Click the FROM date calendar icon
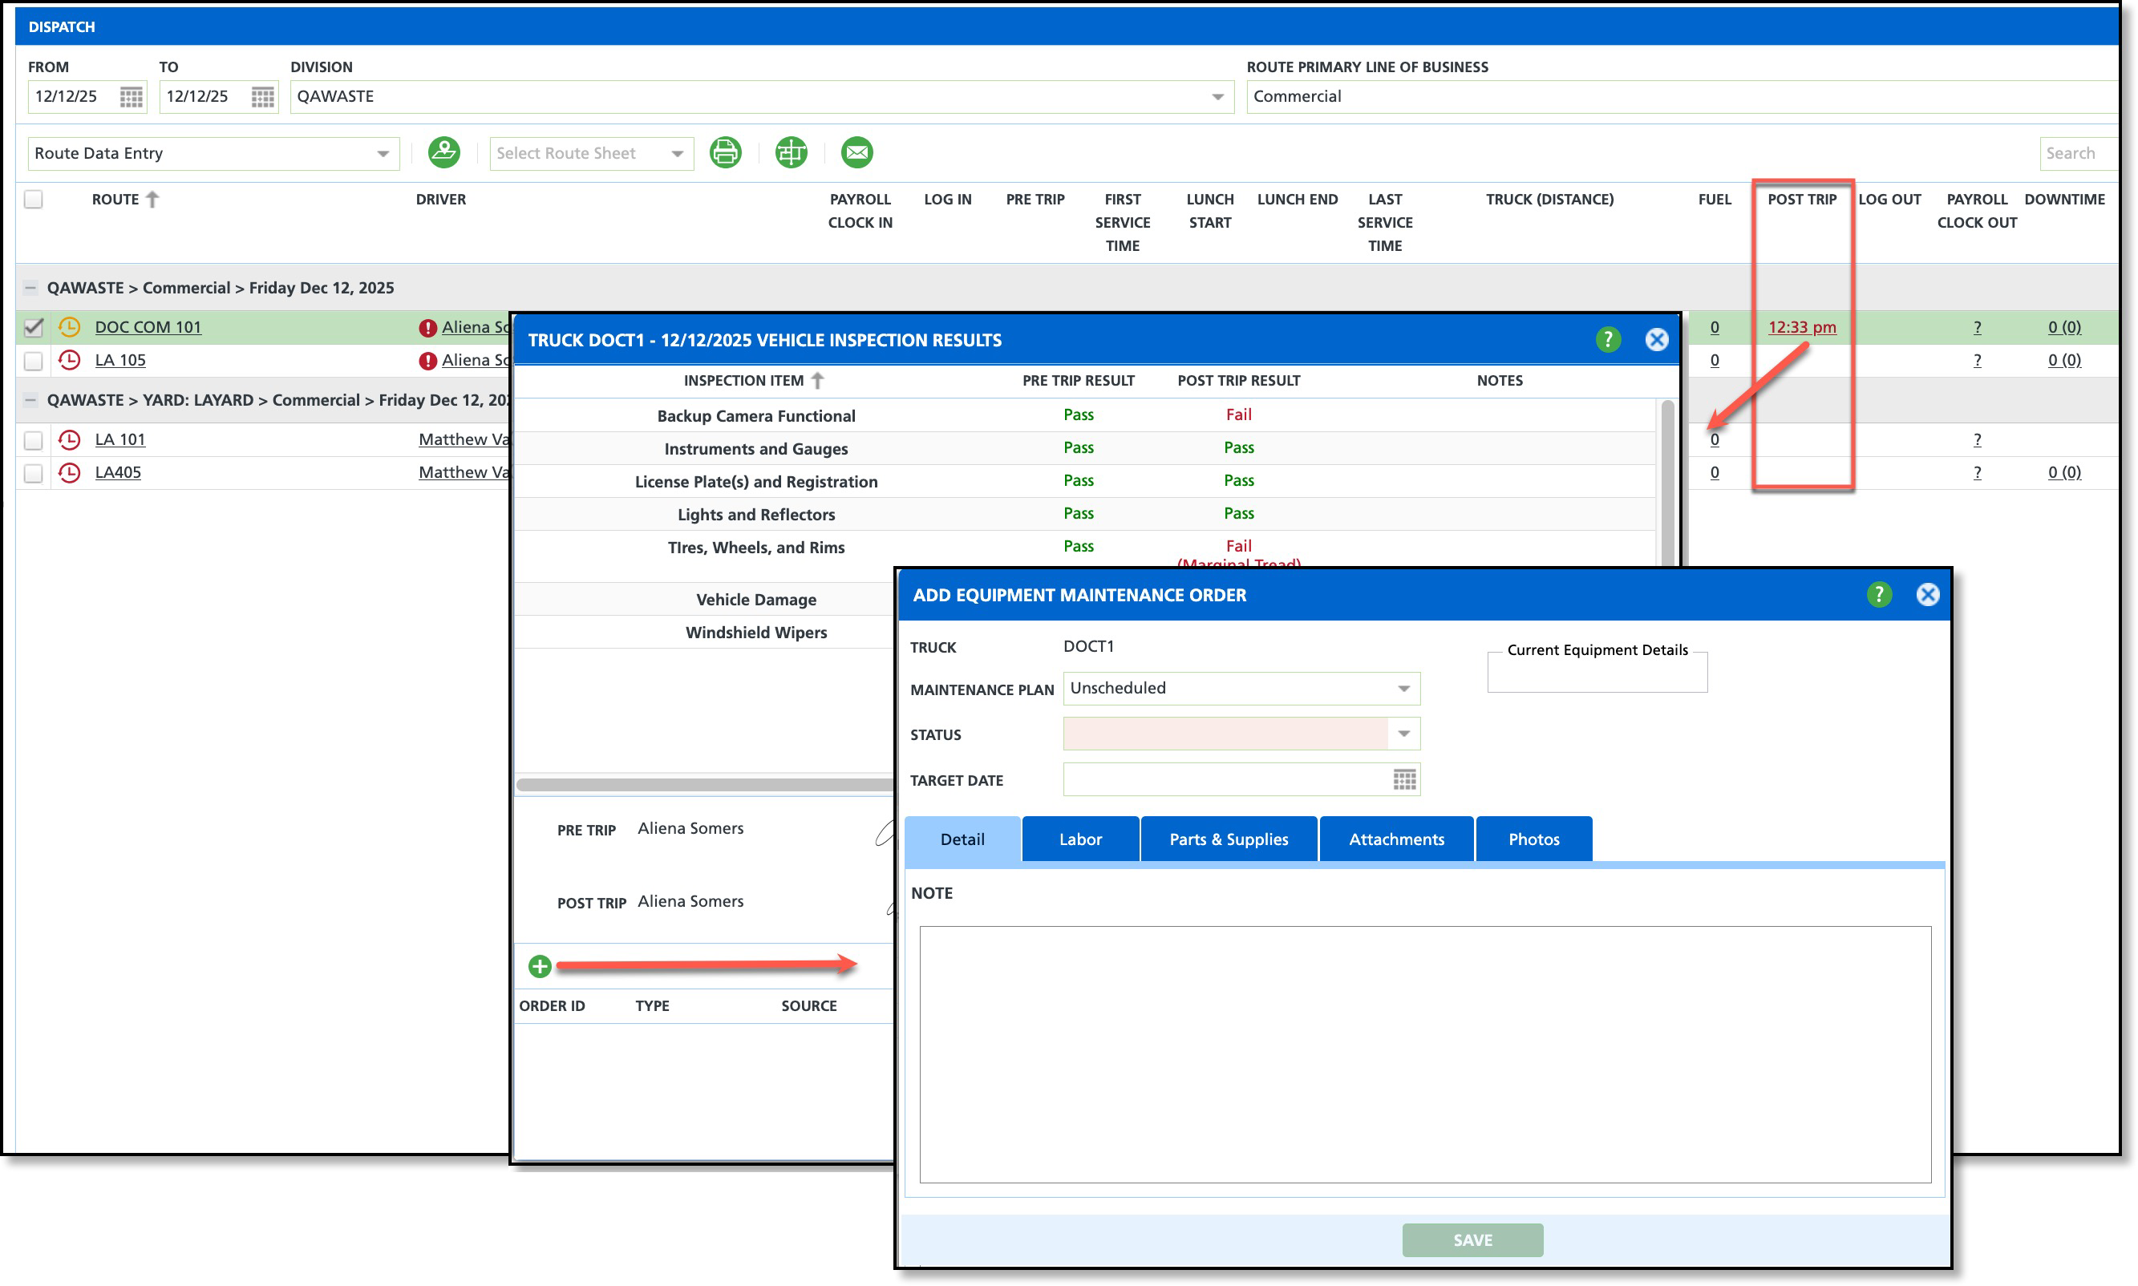The height and width of the screenshot is (1286, 2138). pos(131,96)
